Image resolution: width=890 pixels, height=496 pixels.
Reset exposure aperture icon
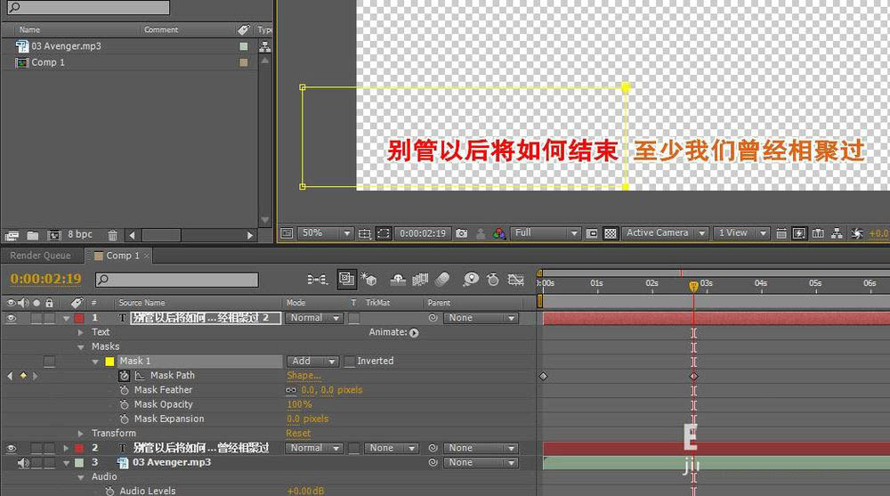click(x=857, y=233)
